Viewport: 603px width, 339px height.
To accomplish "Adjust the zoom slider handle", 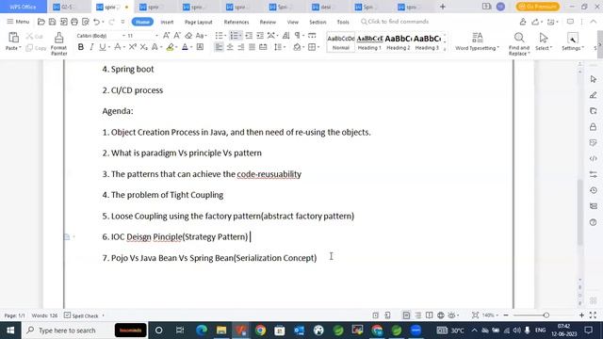I will coord(546,315).
